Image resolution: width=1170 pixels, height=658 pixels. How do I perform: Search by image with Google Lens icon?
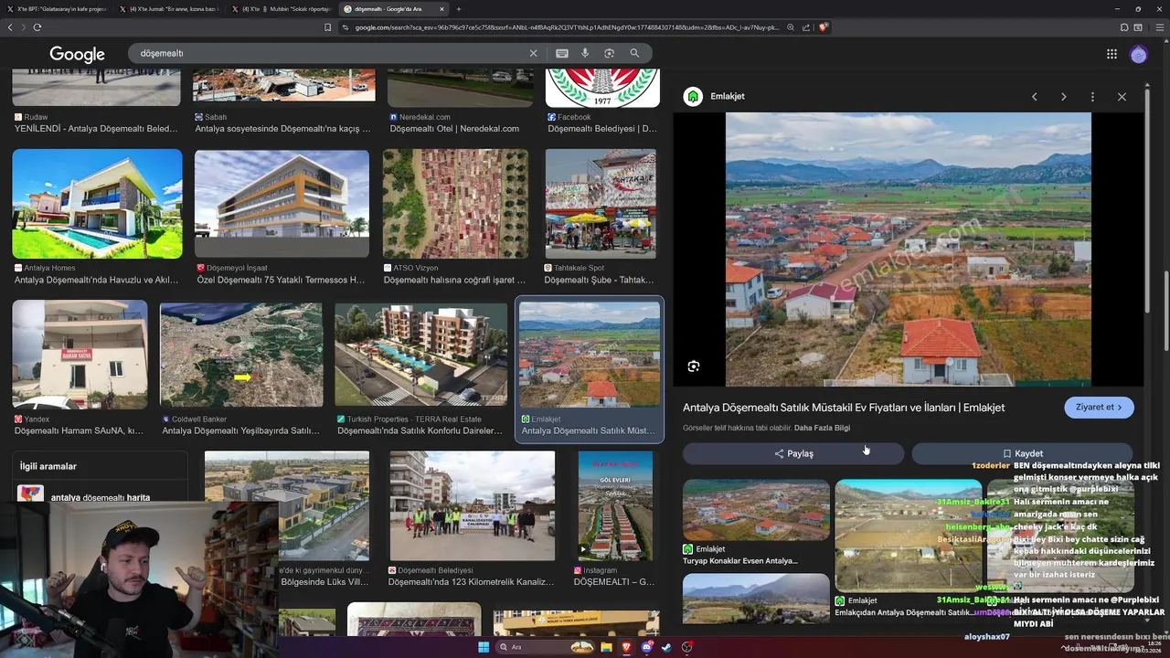pyautogui.click(x=609, y=53)
